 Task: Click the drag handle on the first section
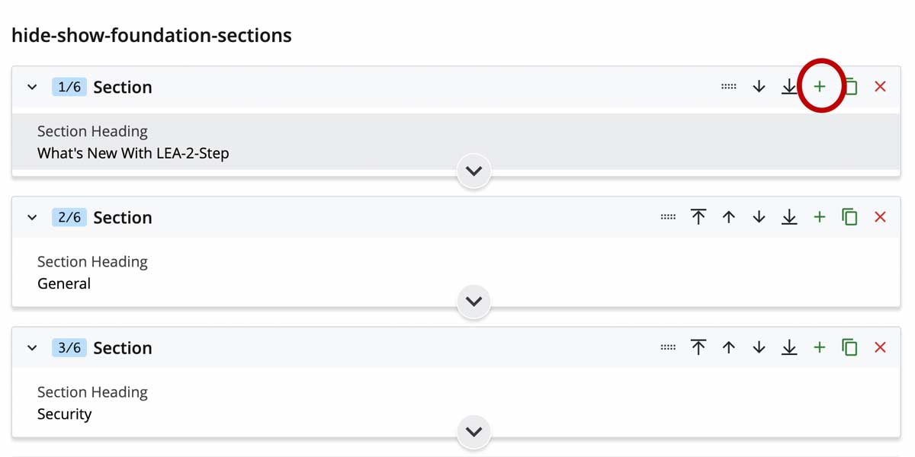pos(728,86)
